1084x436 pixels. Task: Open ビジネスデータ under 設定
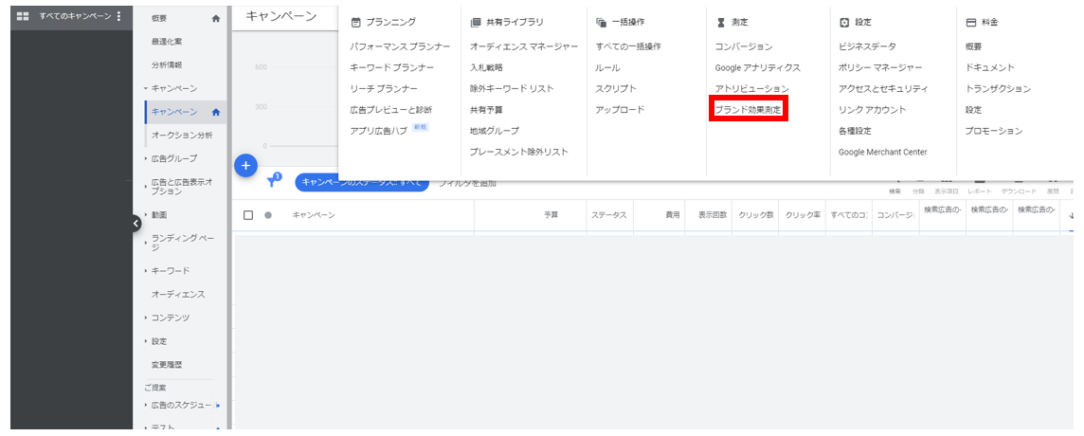(867, 46)
